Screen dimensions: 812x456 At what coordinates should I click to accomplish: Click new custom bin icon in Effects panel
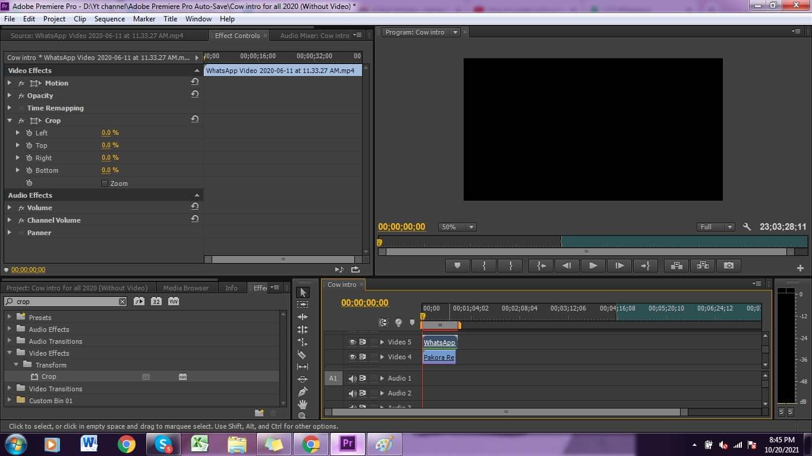click(259, 413)
